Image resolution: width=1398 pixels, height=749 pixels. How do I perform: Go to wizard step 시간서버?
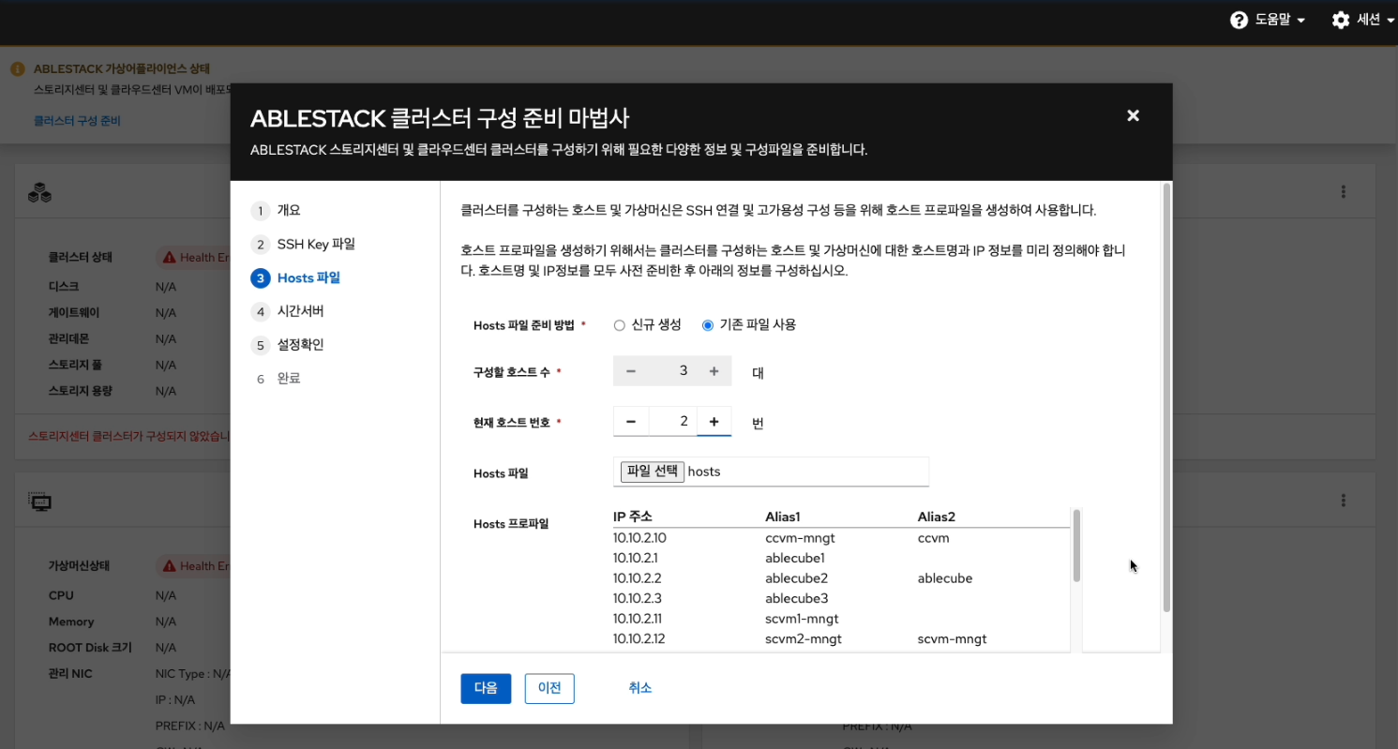(287, 311)
